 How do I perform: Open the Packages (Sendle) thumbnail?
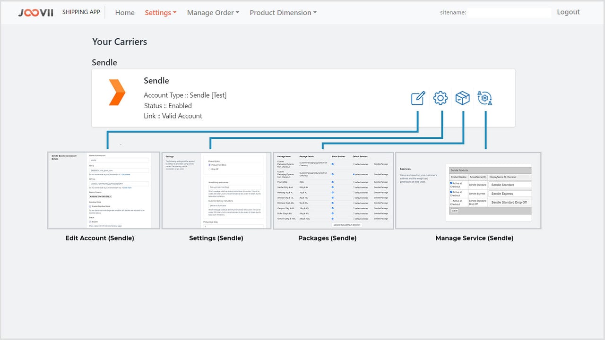pos(333,191)
